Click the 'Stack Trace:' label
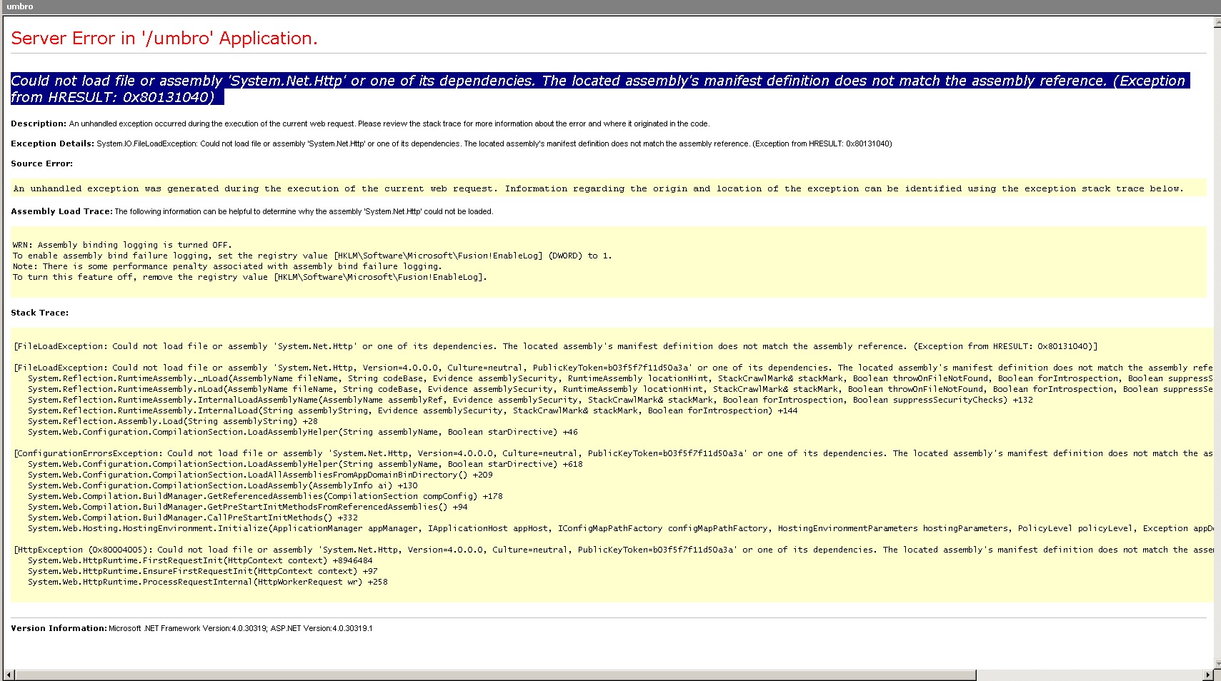This screenshot has width=1221, height=681. pyautogui.click(x=40, y=313)
